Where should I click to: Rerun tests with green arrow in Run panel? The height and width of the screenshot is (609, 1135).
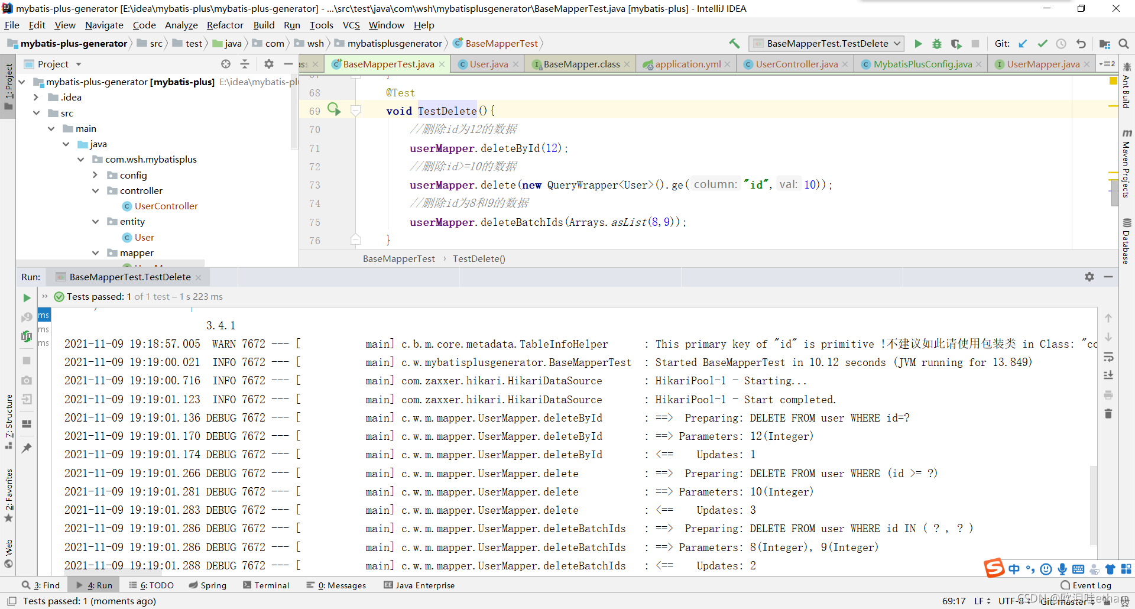click(x=27, y=297)
